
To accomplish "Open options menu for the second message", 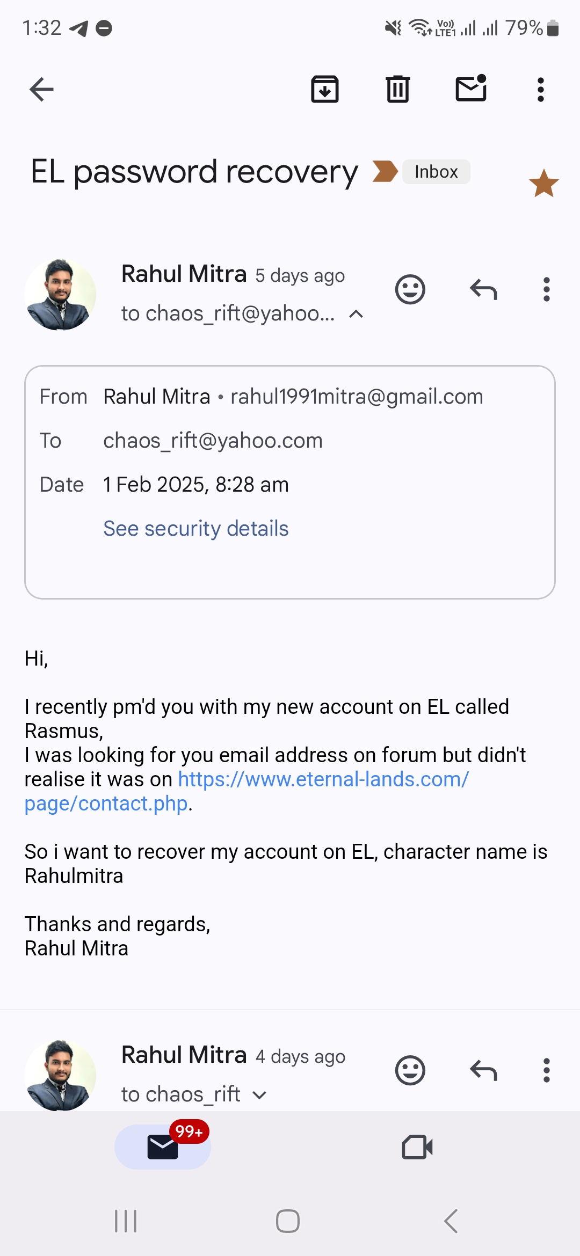I will point(547,1071).
